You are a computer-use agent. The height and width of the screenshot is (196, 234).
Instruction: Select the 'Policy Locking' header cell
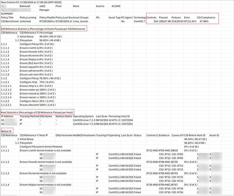tap(28, 18)
